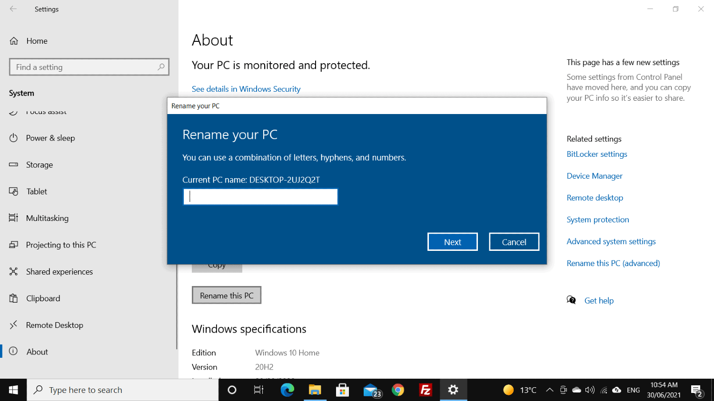Viewport: 714px width, 401px height.
Task: Click the Clipboard icon in sidebar
Action: click(13, 298)
